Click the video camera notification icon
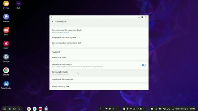This screenshot has width=198, height=111. pos(106,109)
